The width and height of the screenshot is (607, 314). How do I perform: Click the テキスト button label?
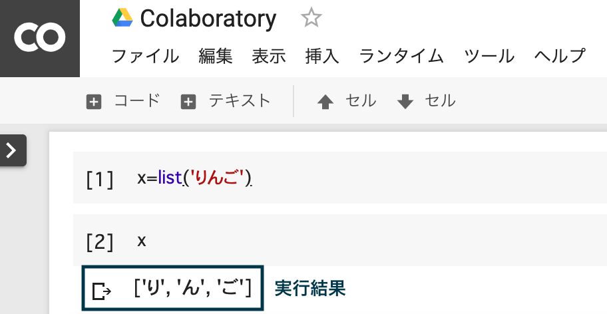(x=240, y=101)
